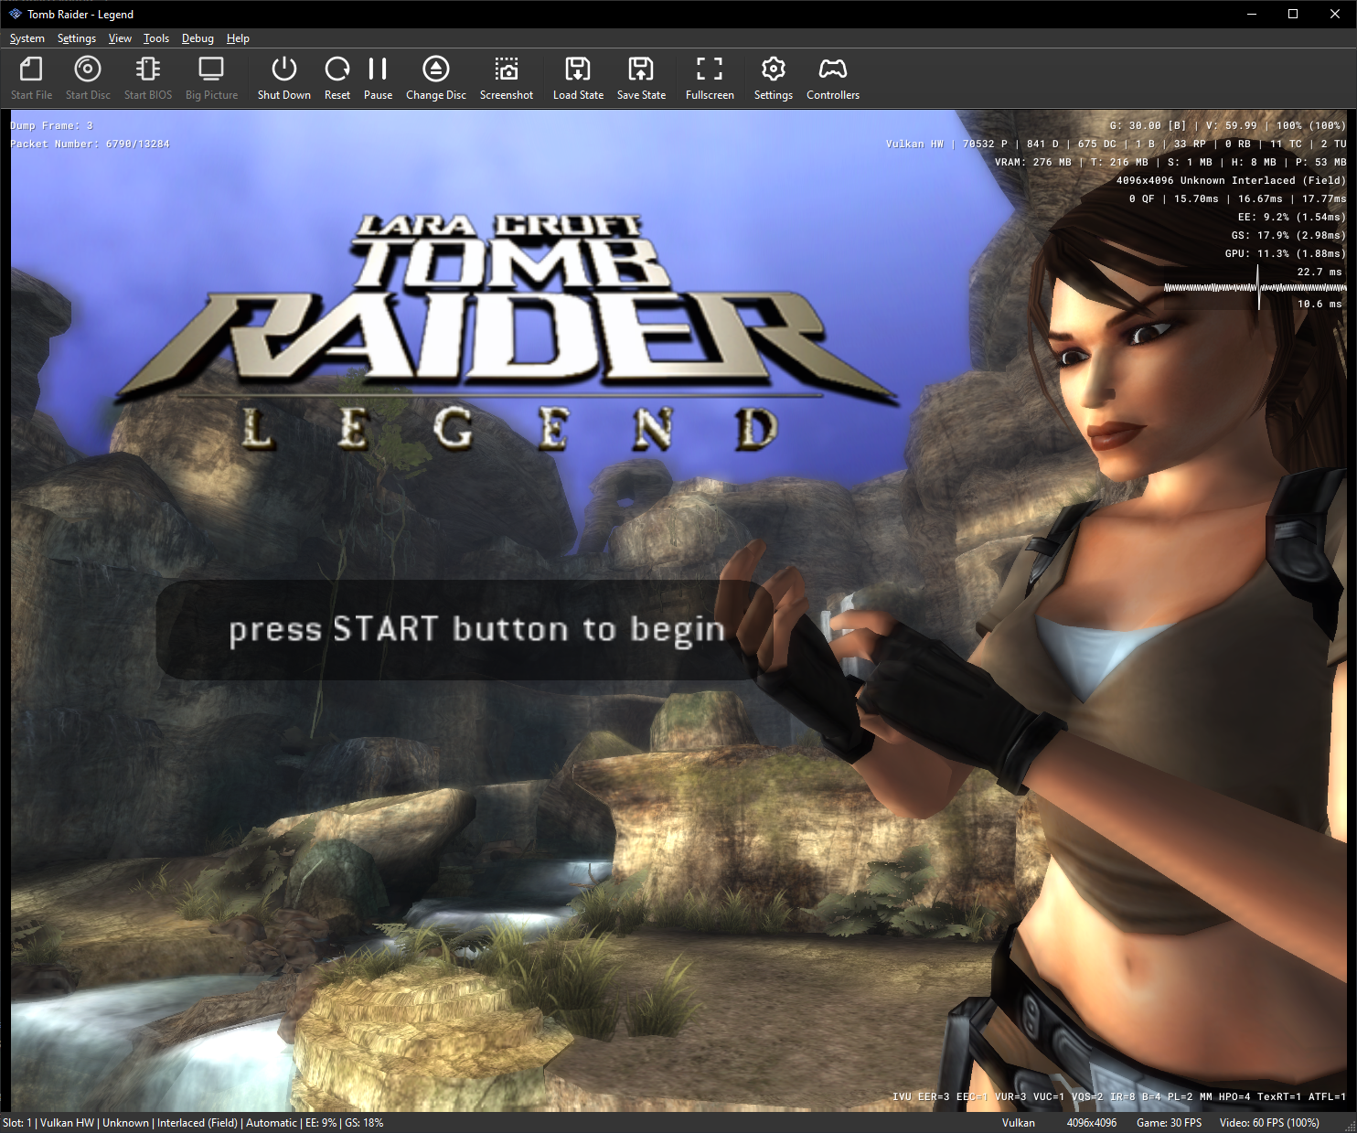Take a Screenshot with camera icon
Screen dimensions: 1357x1133
(x=507, y=69)
